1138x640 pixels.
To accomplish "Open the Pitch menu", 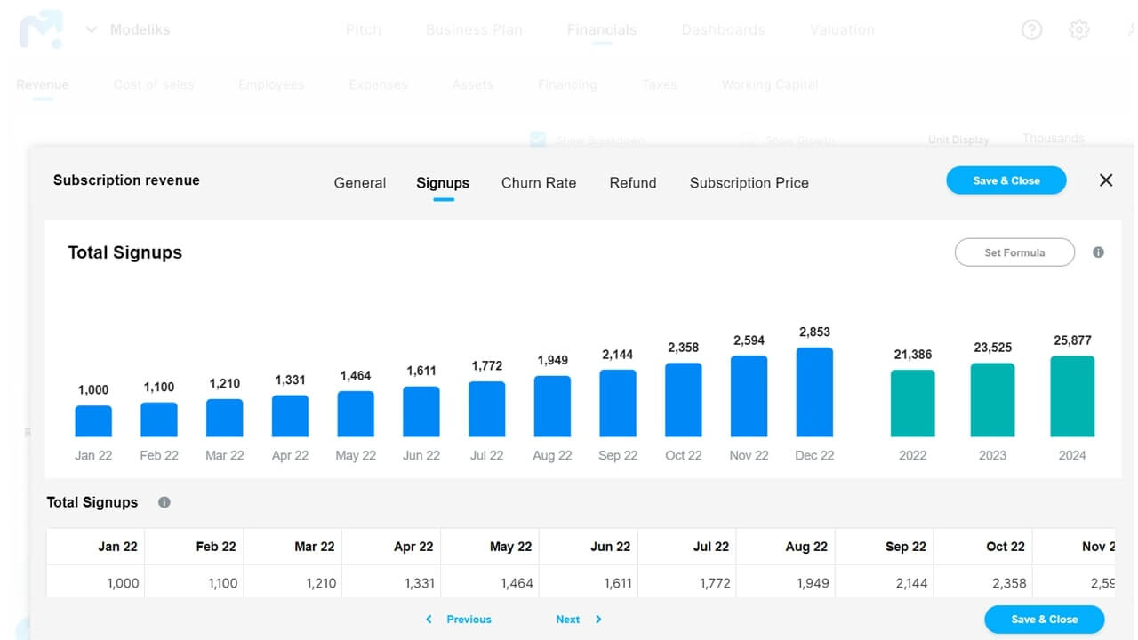I will [x=363, y=29].
